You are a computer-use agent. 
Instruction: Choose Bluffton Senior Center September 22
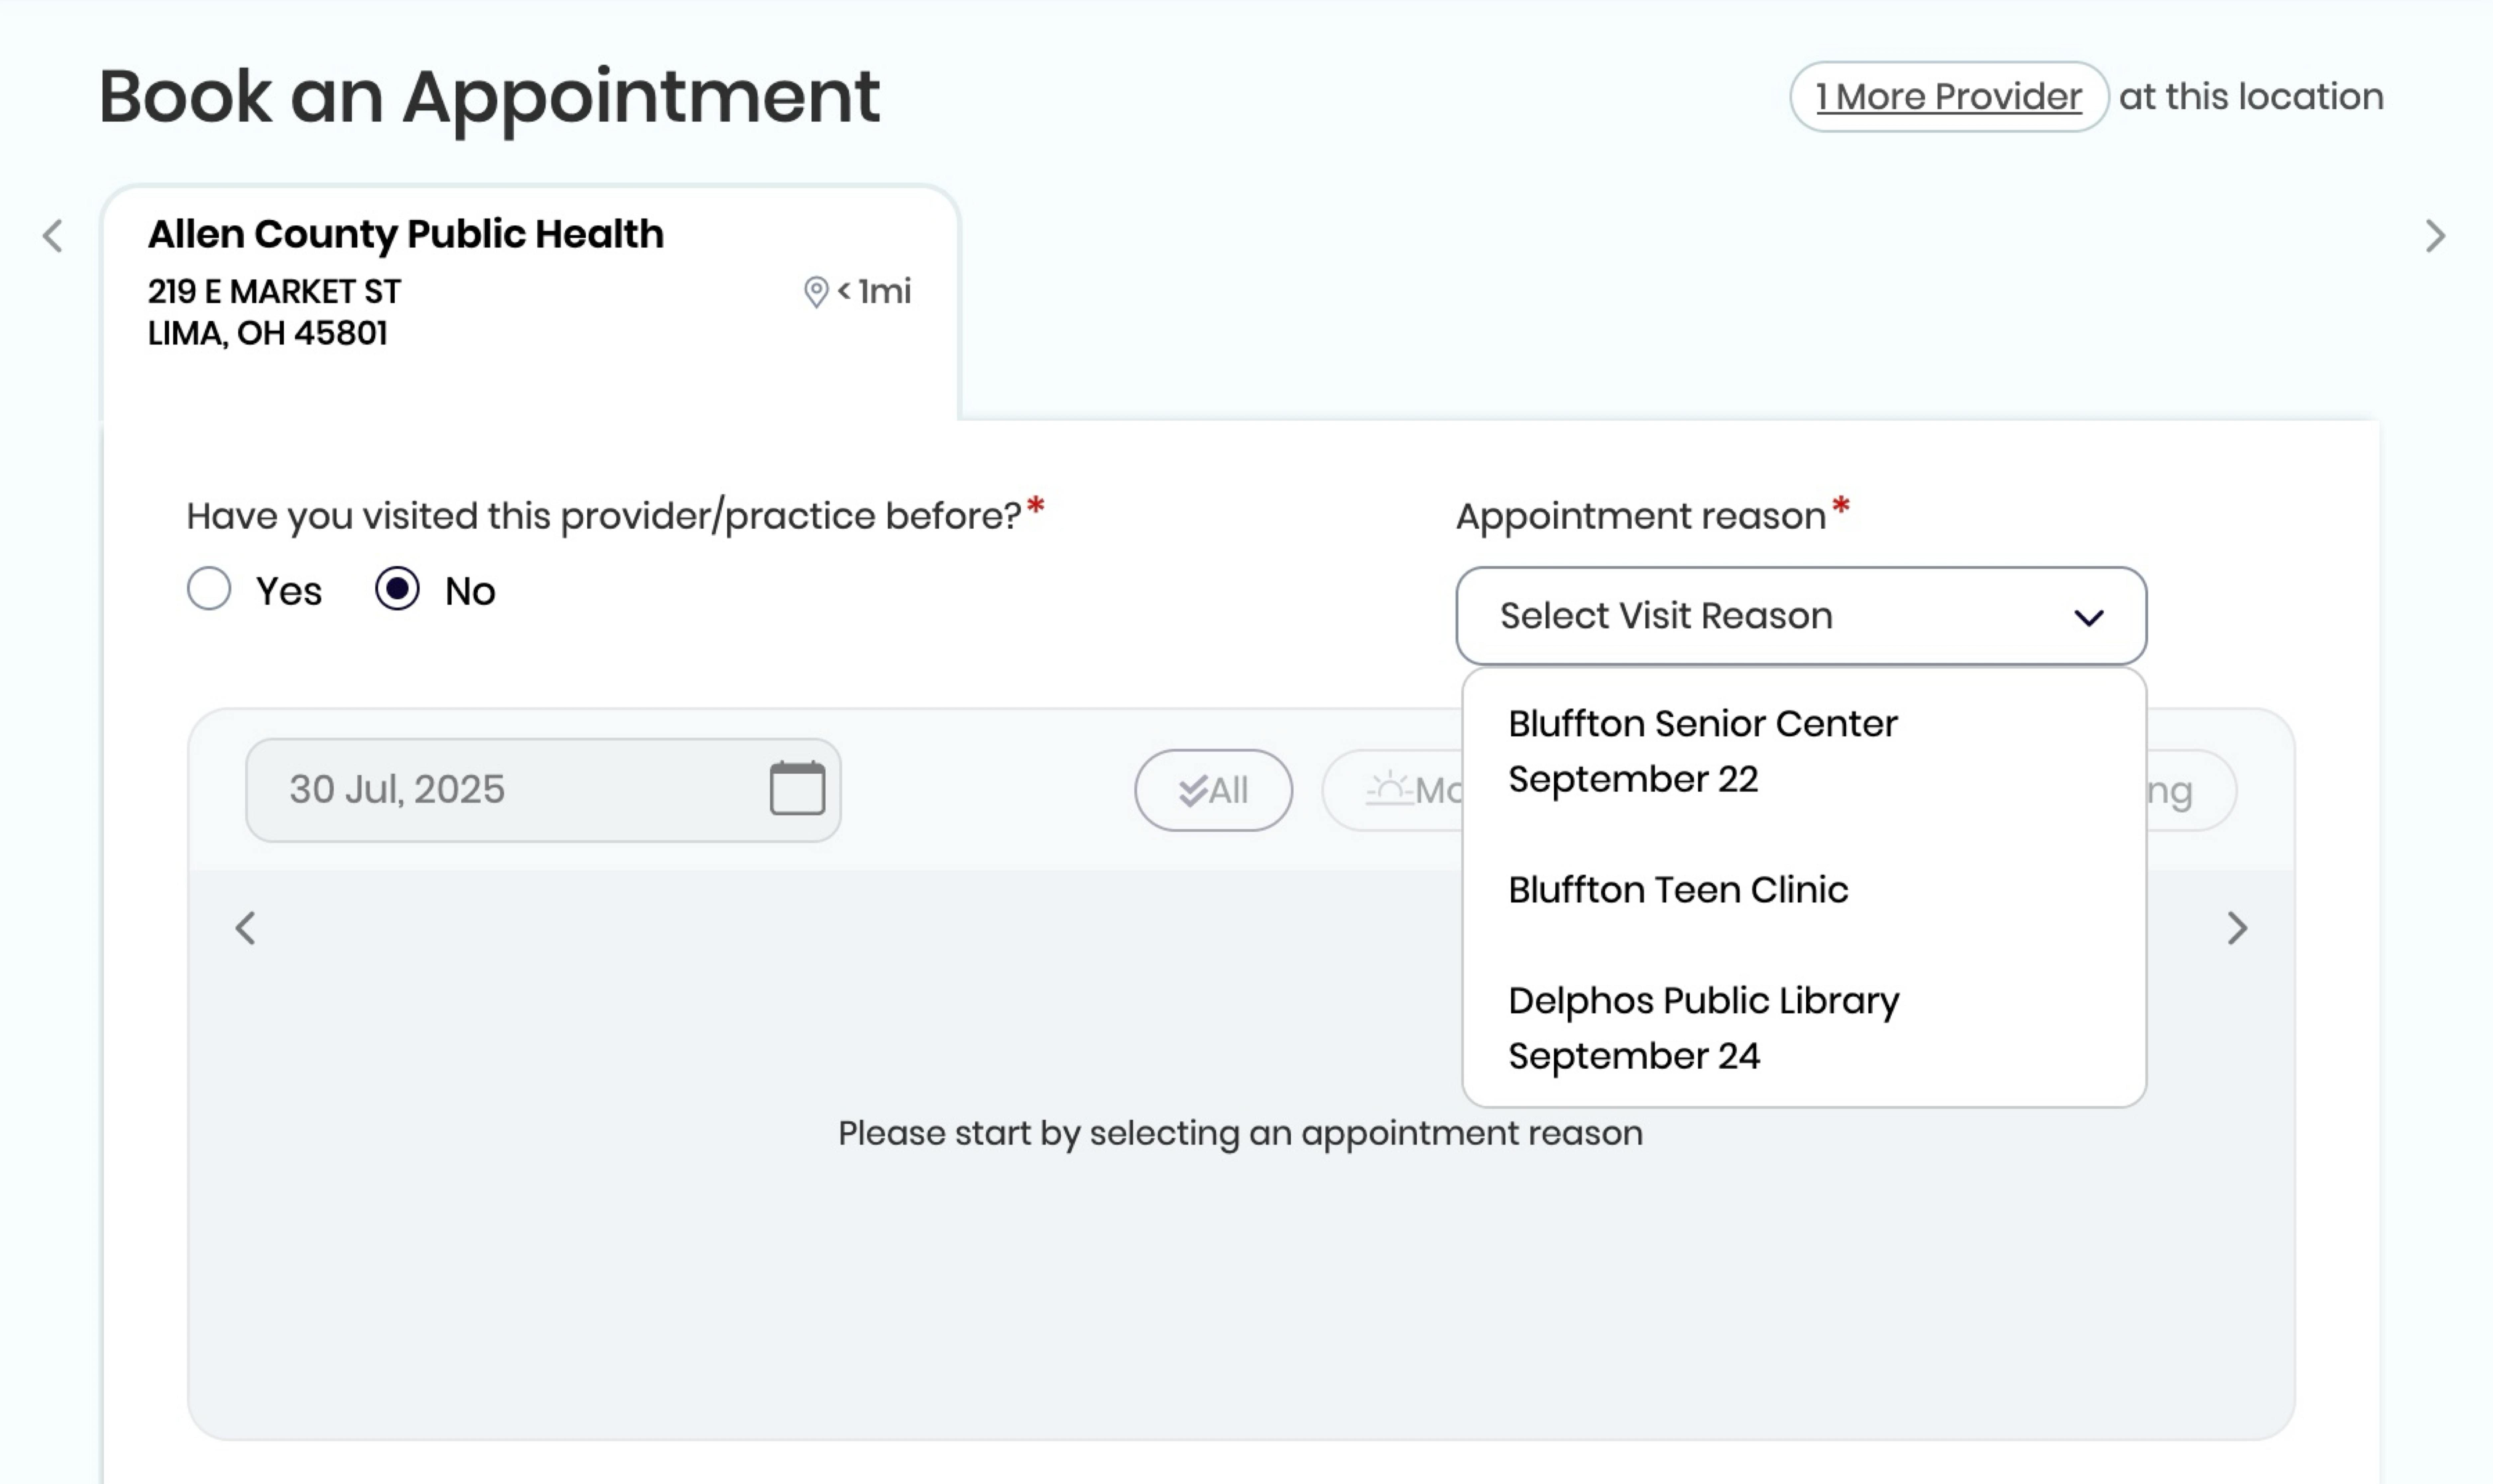[1804, 751]
